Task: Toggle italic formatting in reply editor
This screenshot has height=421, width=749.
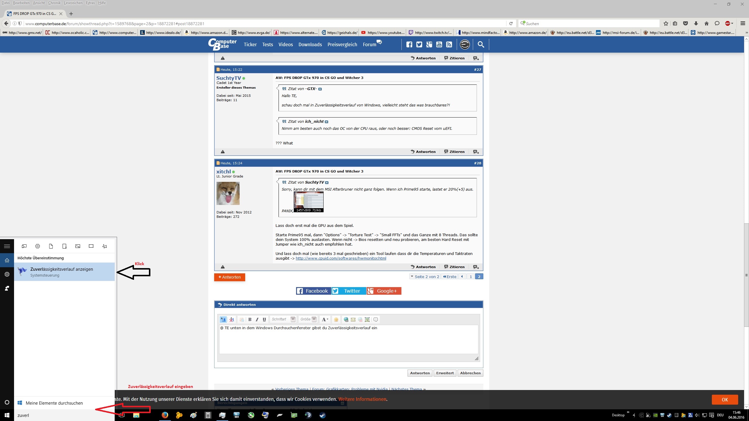Action: click(257, 320)
